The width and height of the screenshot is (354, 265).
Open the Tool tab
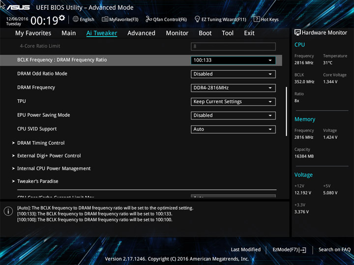228,33
